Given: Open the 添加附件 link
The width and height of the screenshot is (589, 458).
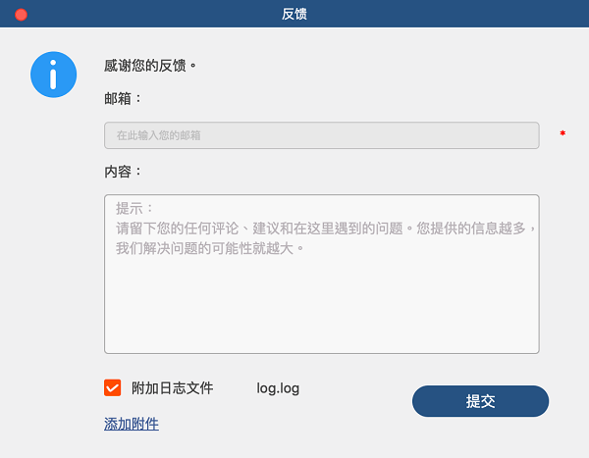Looking at the screenshot, I should tap(132, 424).
